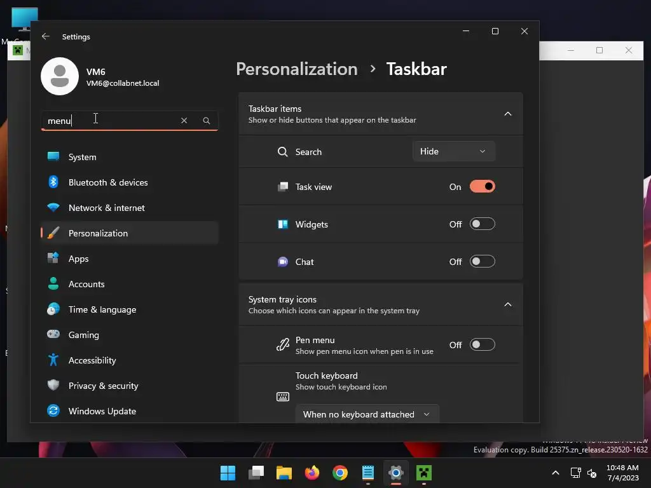Click the Privacy & security shield icon
Screen dimensions: 651x488
53,385
